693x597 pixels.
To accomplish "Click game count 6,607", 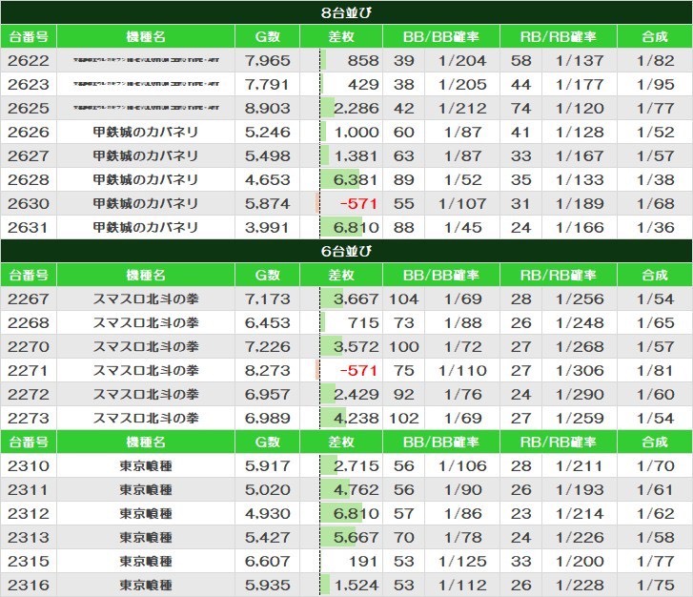I will click(268, 562).
